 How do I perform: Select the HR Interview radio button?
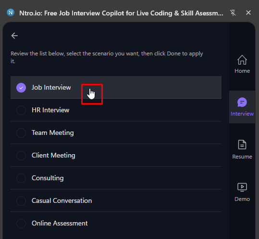coord(21,110)
